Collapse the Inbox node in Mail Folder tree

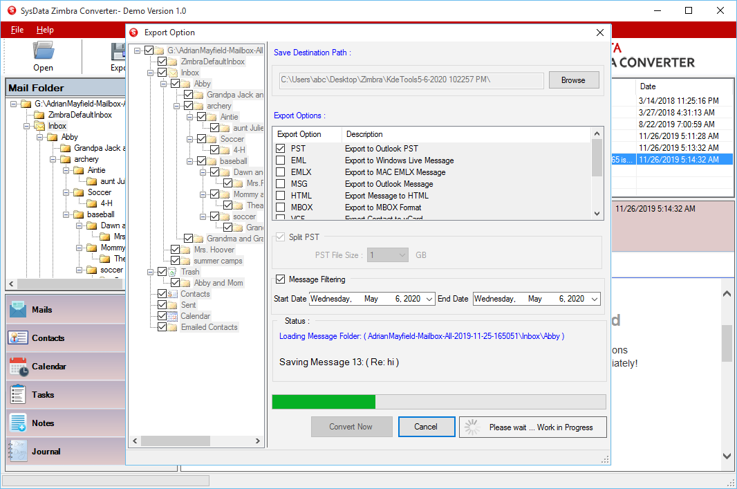point(27,126)
